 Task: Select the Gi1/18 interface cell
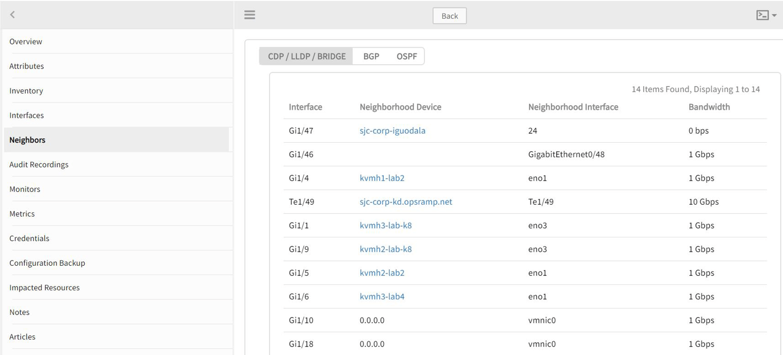click(301, 344)
